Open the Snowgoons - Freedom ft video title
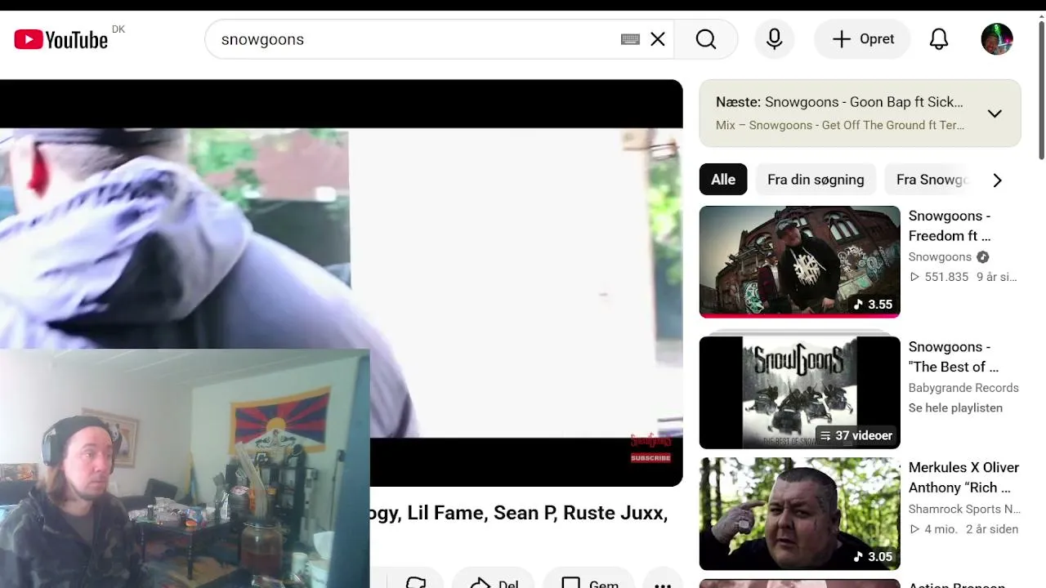 point(950,225)
